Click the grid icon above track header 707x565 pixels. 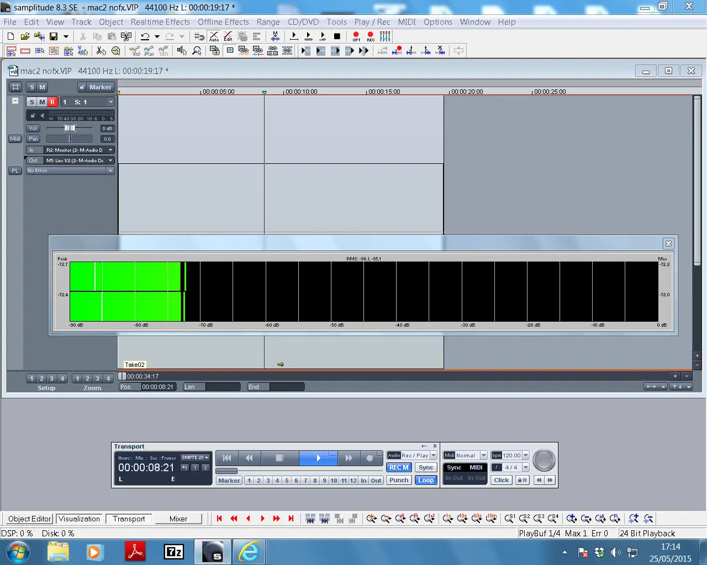click(x=15, y=87)
